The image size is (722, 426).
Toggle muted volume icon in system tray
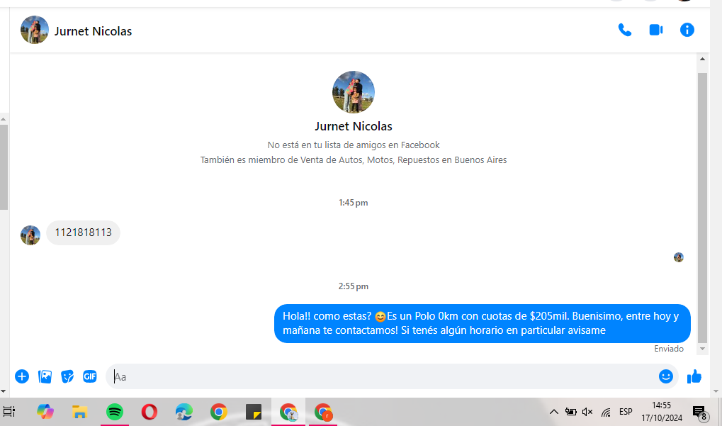click(587, 412)
